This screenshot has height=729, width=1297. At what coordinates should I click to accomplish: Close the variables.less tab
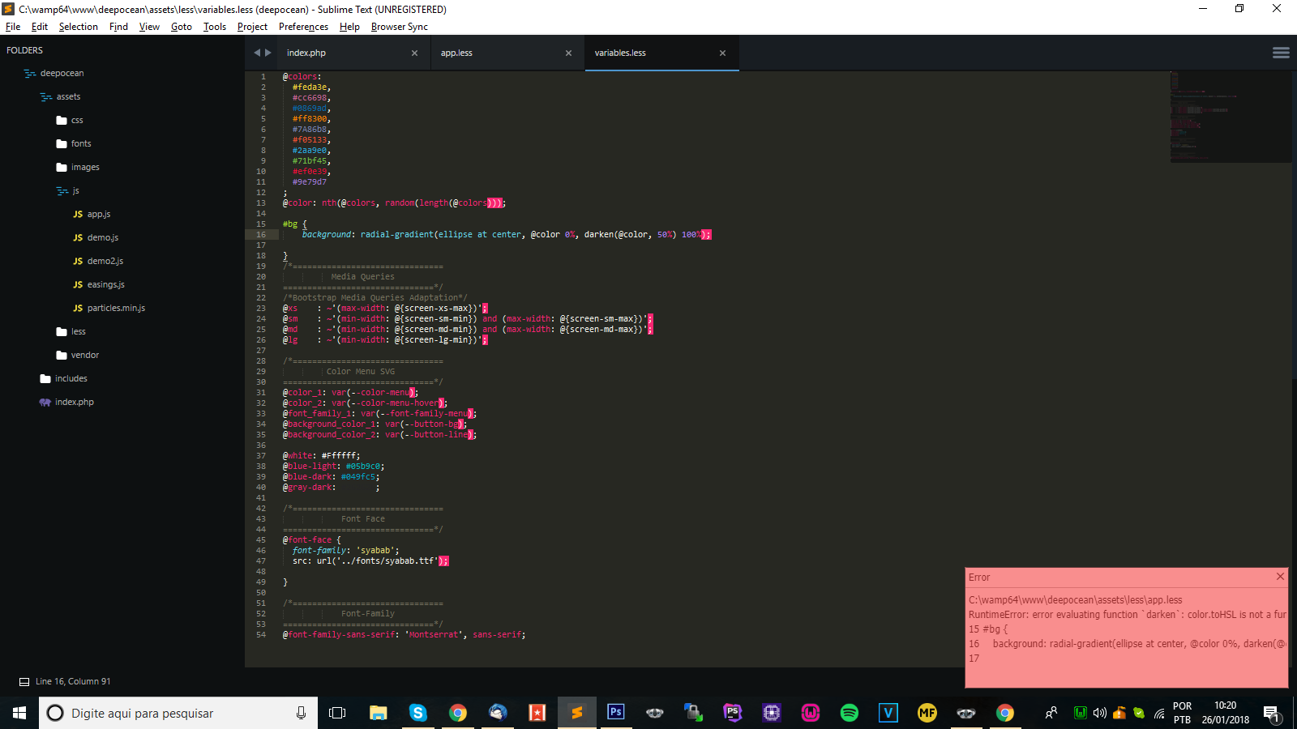pos(722,53)
